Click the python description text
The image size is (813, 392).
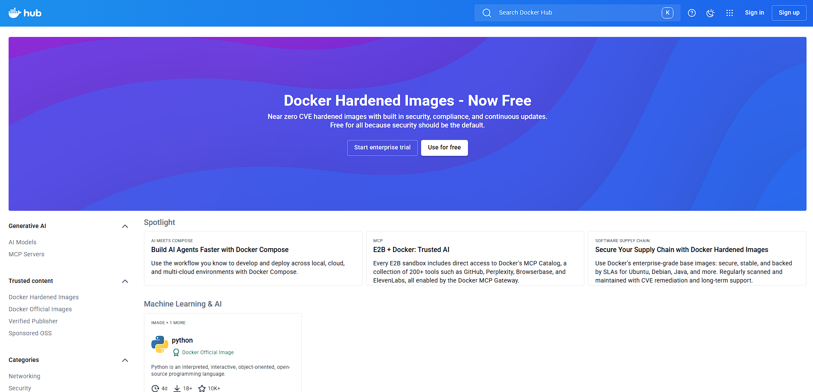[220, 371]
